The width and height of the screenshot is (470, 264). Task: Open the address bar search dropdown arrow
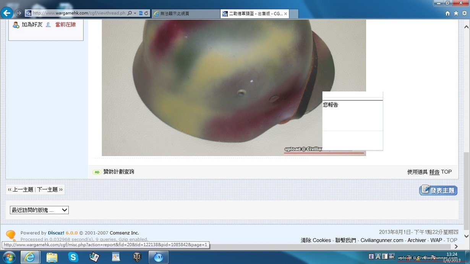click(x=135, y=13)
